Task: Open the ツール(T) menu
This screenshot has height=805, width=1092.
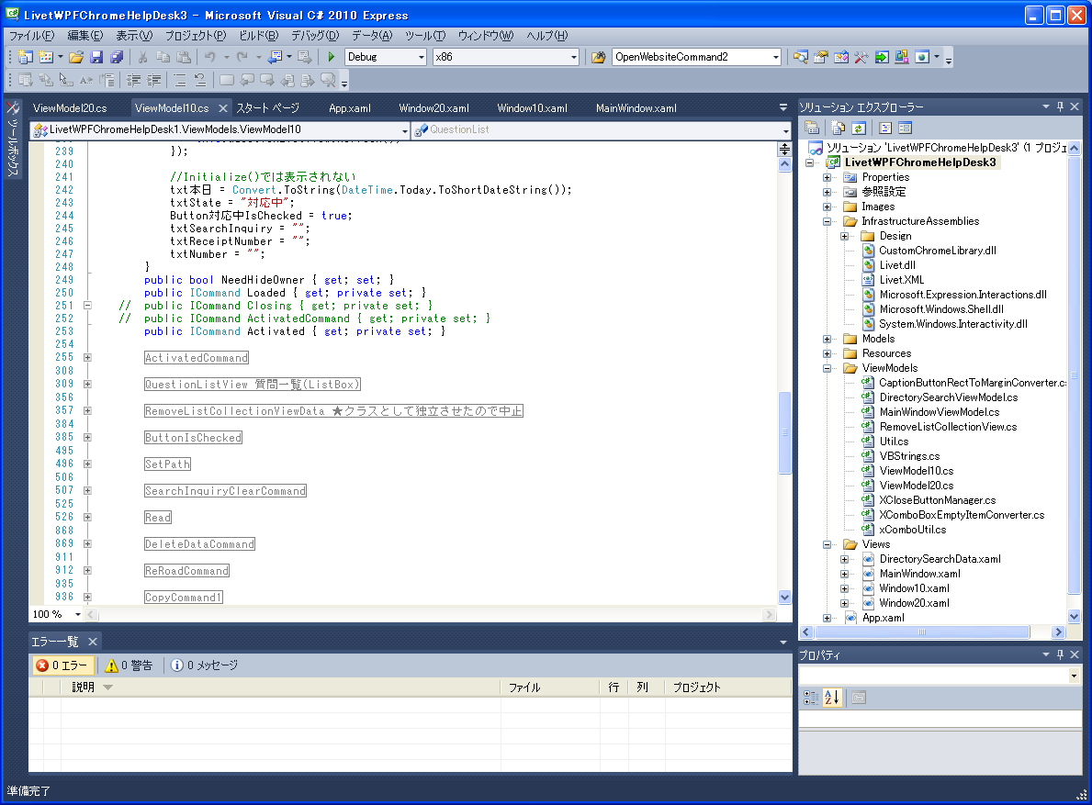Action: click(x=425, y=36)
